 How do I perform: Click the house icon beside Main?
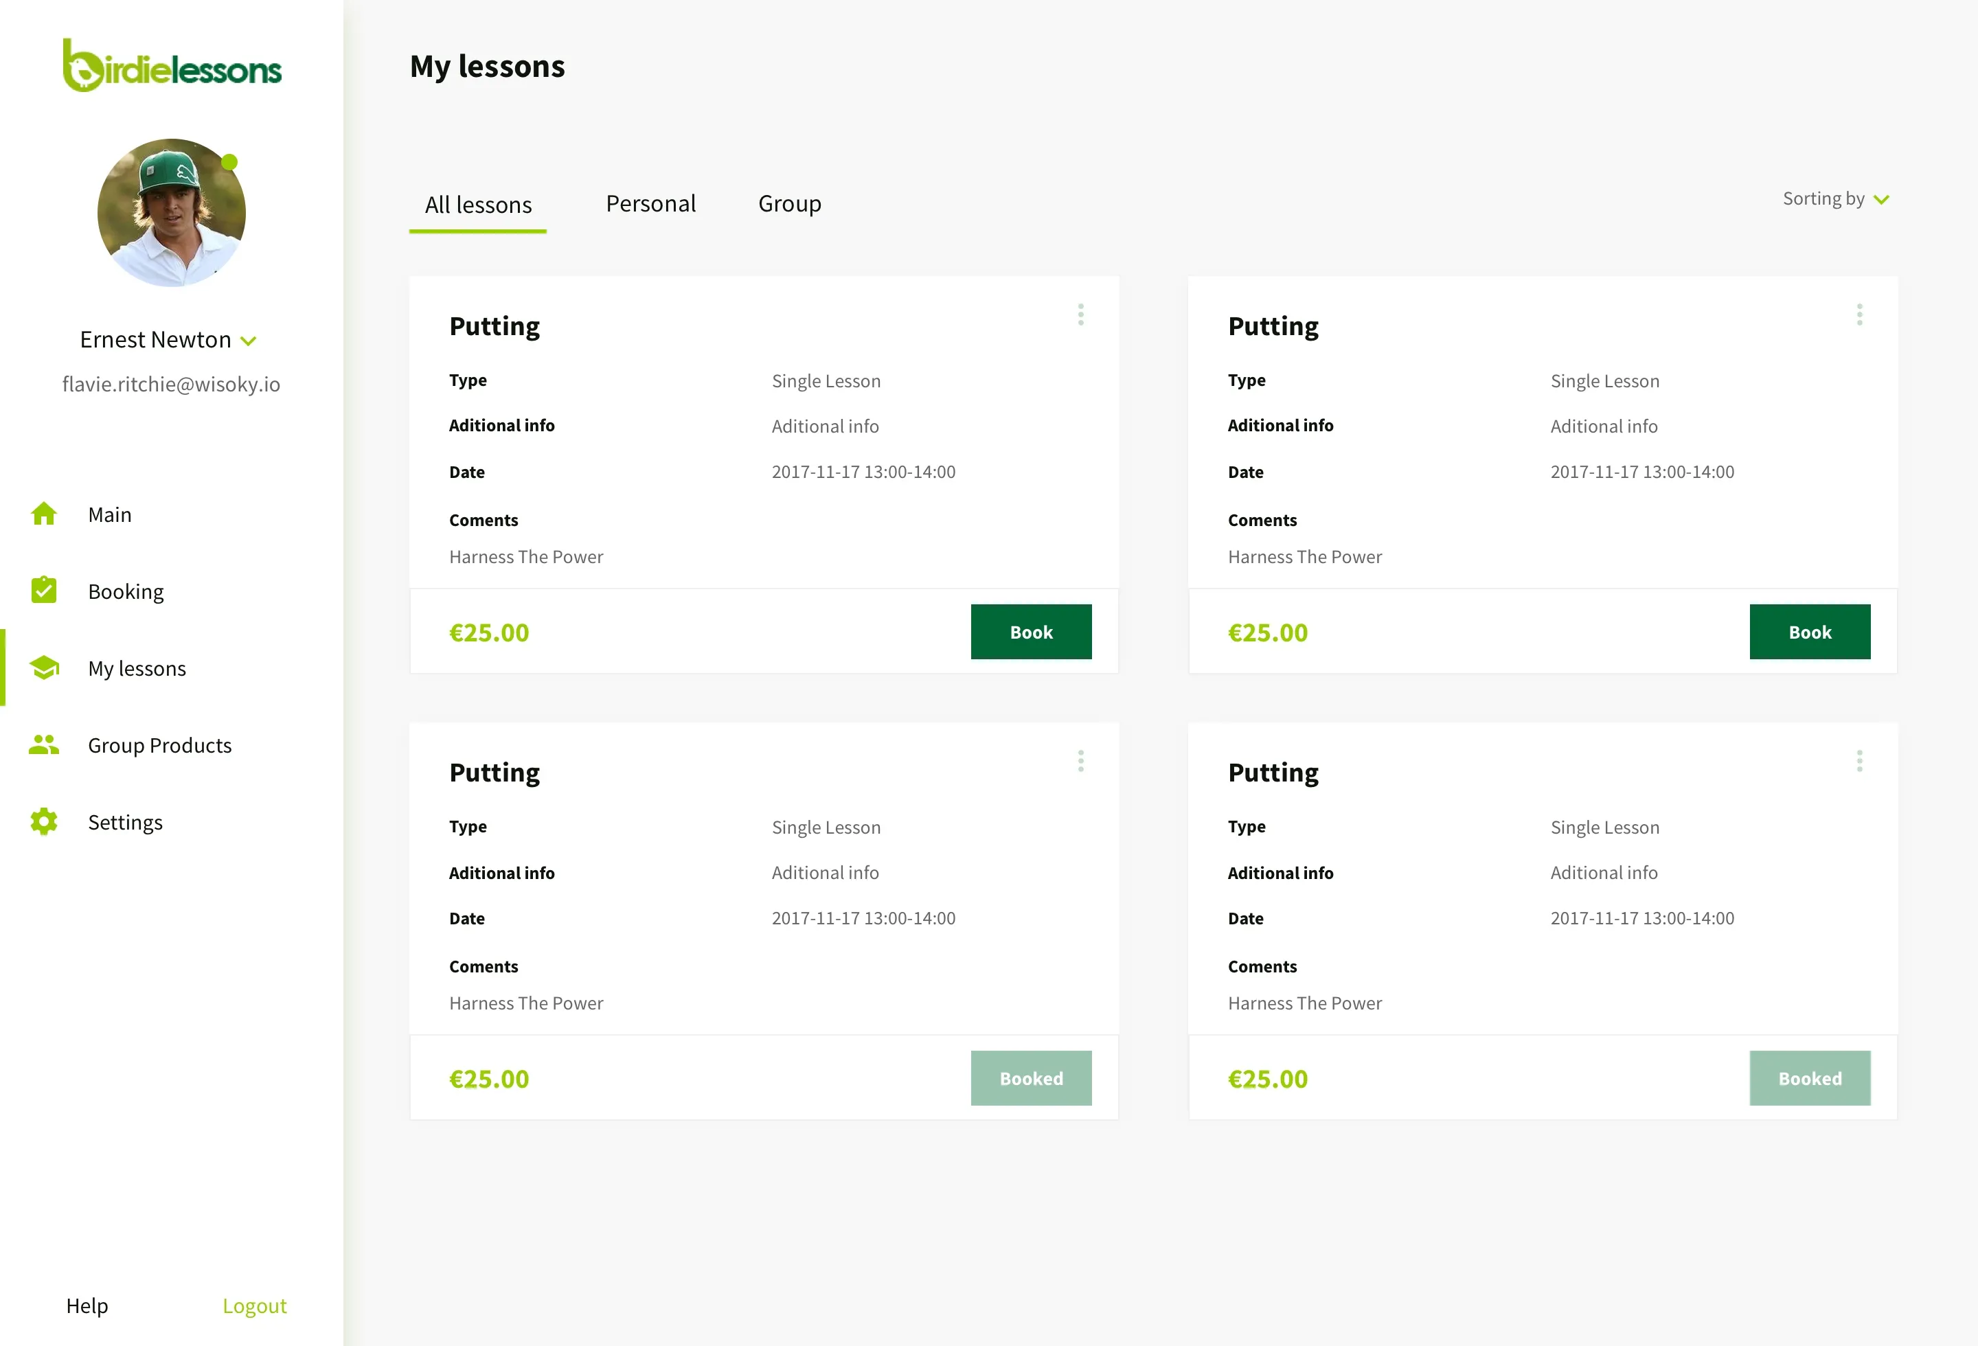[x=43, y=514]
